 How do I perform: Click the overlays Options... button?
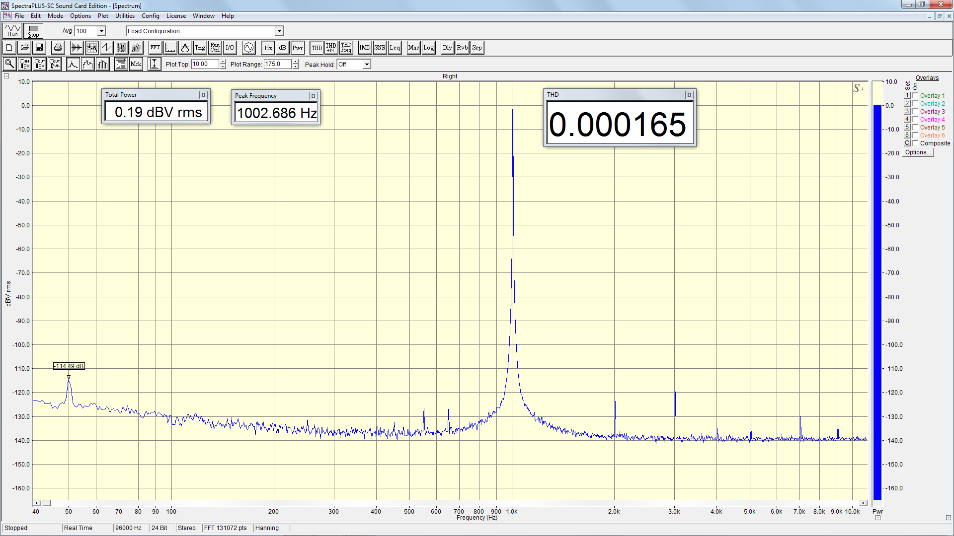918,152
